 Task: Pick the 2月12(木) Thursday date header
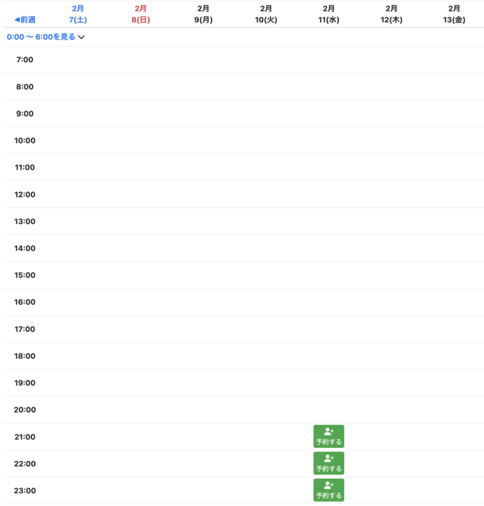pyautogui.click(x=391, y=14)
